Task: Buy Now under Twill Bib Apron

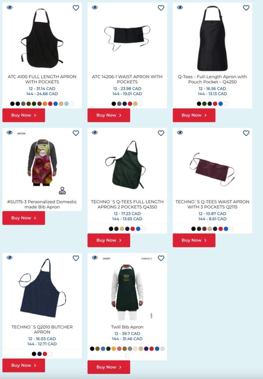Action: click(109, 367)
